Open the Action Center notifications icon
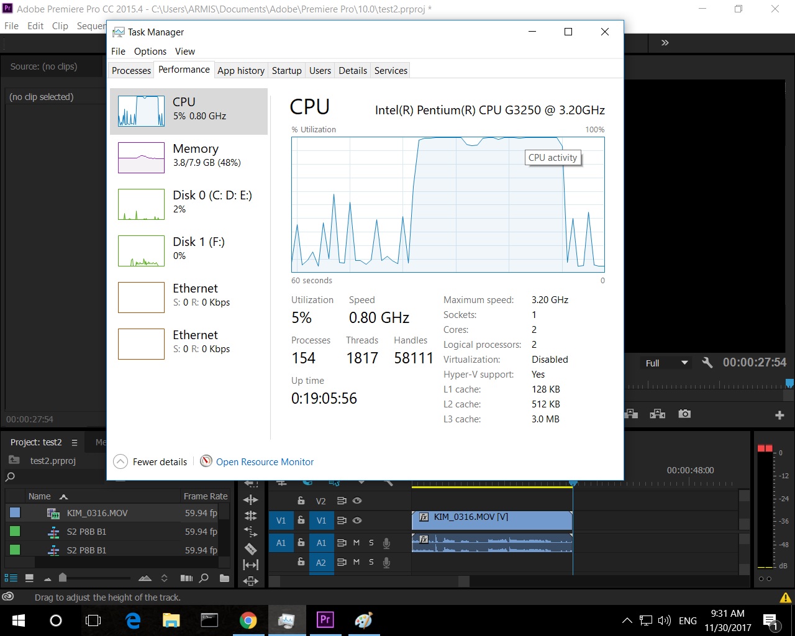The image size is (795, 636). click(x=771, y=620)
